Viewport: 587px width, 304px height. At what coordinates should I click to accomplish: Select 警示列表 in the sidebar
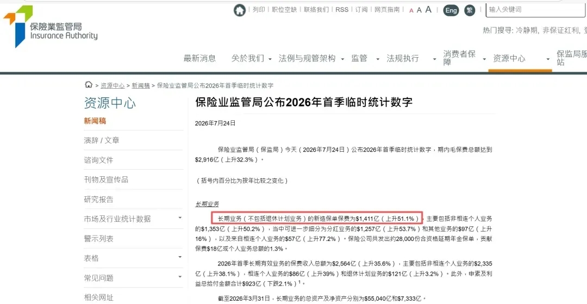click(x=98, y=239)
